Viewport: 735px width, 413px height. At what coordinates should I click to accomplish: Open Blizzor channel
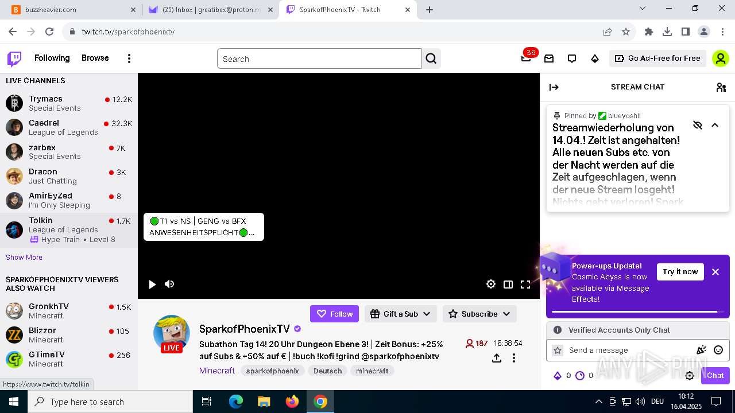[69, 335]
